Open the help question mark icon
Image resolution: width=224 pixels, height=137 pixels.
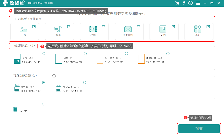(x=191, y=3)
